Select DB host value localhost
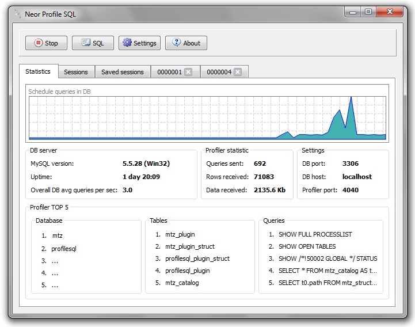This screenshot has width=415, height=327. [x=357, y=177]
